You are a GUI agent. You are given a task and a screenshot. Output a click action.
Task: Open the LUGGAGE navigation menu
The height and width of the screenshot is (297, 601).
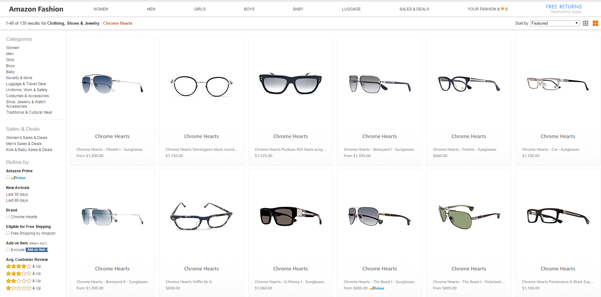(351, 9)
